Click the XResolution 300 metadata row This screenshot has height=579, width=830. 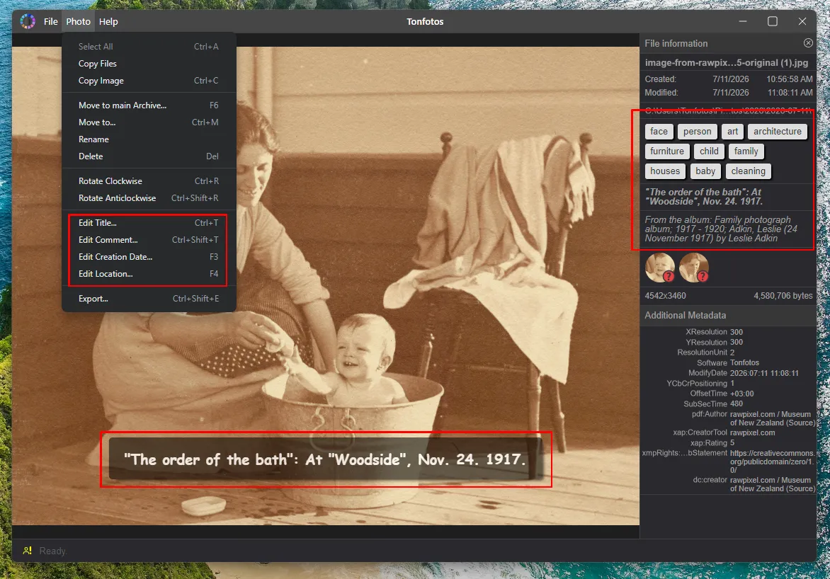(714, 332)
